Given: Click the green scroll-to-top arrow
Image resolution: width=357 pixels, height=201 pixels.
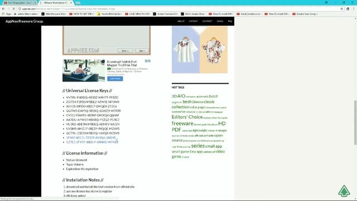Looking at the screenshot, I should point(344,191).
